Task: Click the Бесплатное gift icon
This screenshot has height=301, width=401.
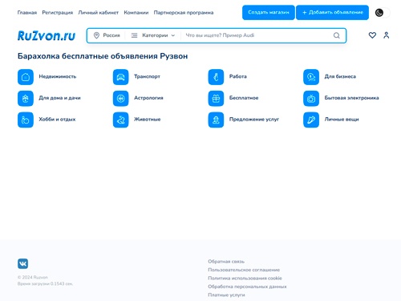Action: click(216, 99)
